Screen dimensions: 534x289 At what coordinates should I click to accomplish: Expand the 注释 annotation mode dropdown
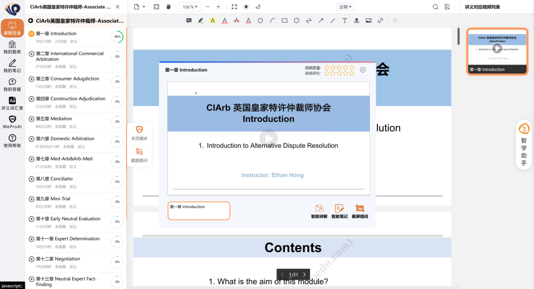click(x=345, y=7)
